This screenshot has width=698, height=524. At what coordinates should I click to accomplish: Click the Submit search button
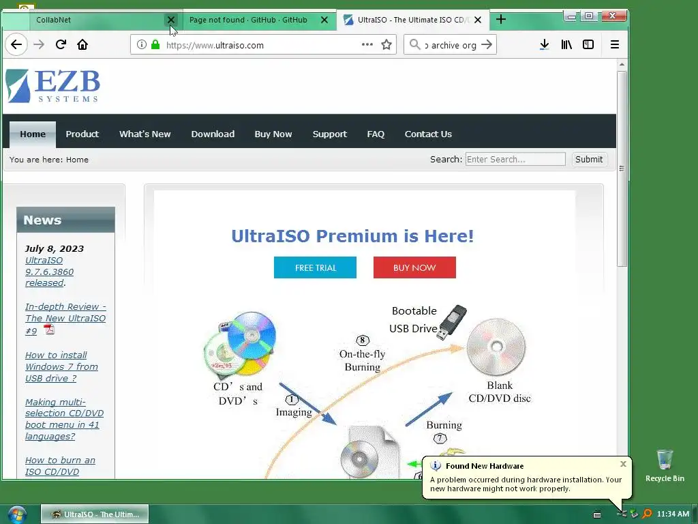click(x=588, y=160)
